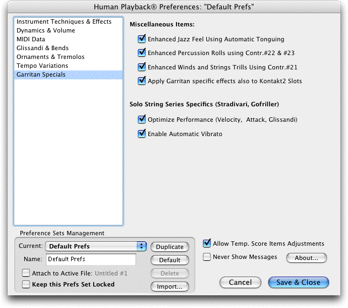The height and width of the screenshot is (308, 348).
Task: Click the Duplicate button
Action: [x=170, y=247]
